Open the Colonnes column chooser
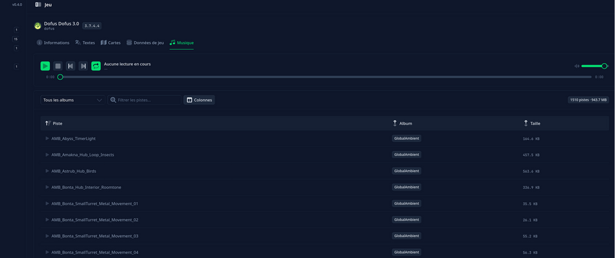The image size is (615, 258). click(199, 100)
